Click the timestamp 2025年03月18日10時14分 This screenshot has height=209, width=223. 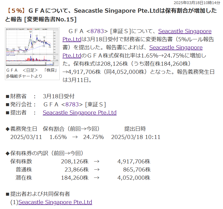tap(197, 3)
